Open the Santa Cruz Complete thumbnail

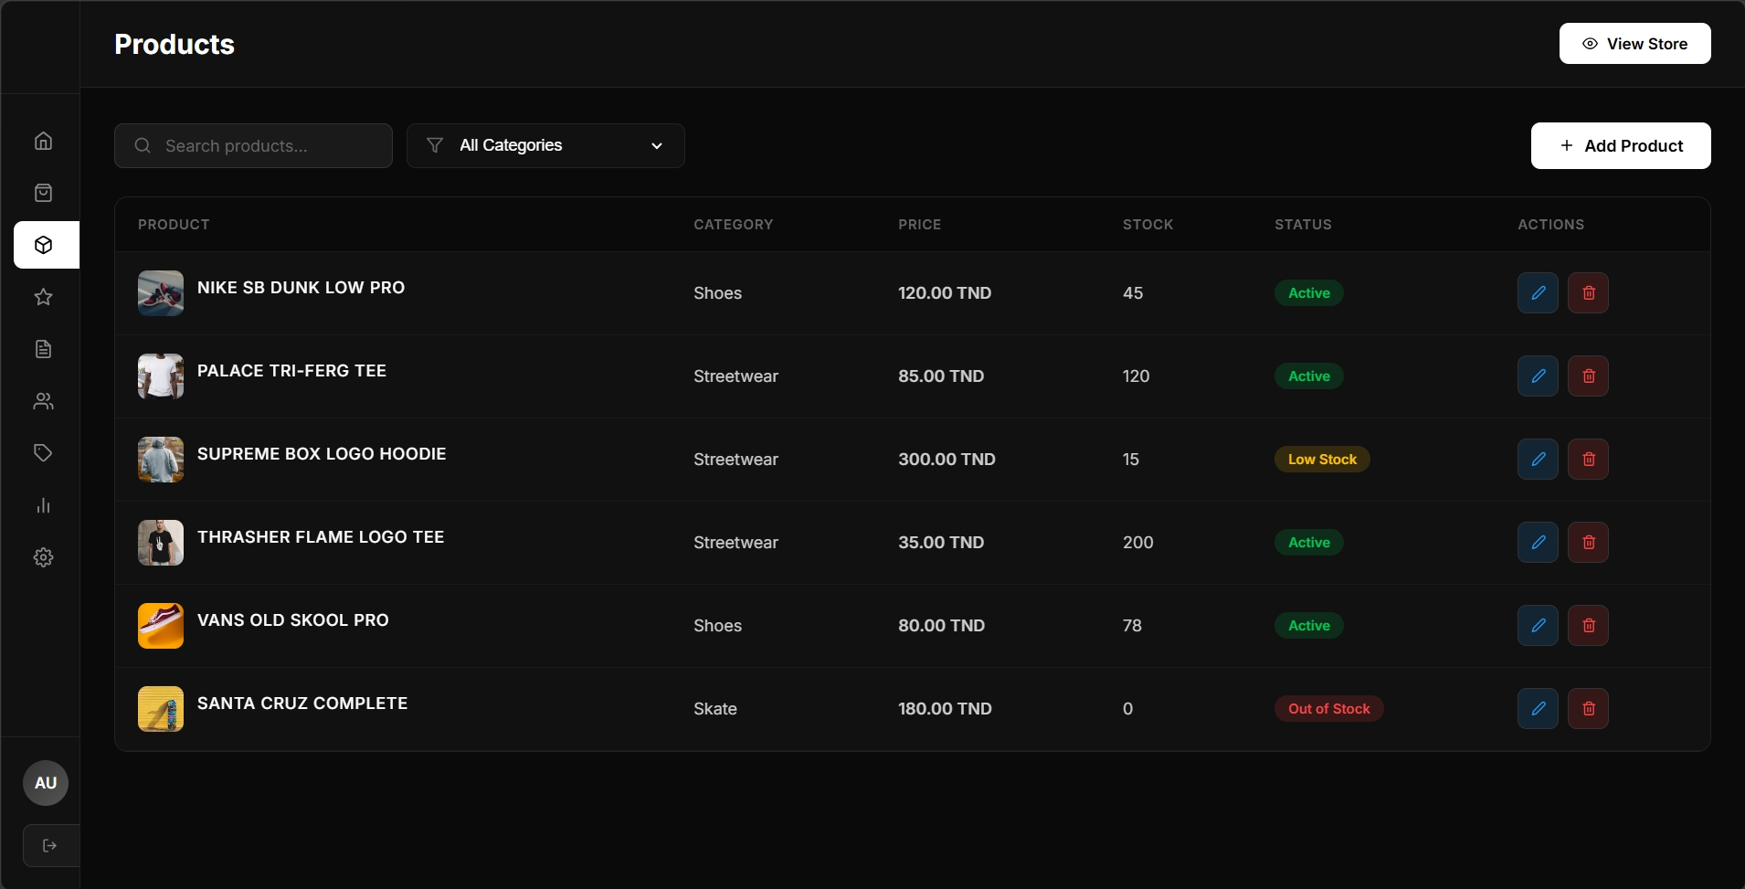coord(161,709)
